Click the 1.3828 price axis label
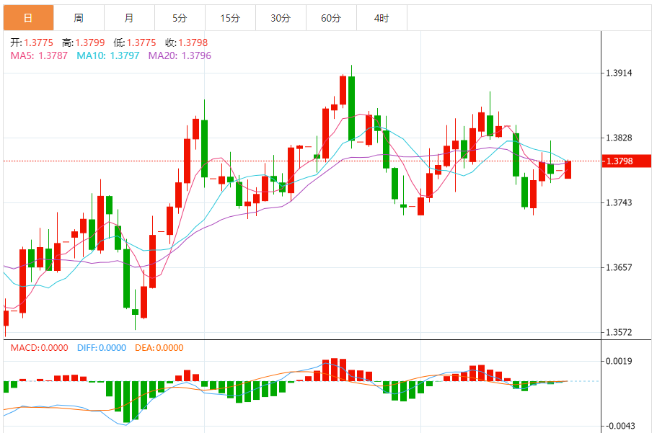Viewport: 657px width, 433px height. [619, 138]
